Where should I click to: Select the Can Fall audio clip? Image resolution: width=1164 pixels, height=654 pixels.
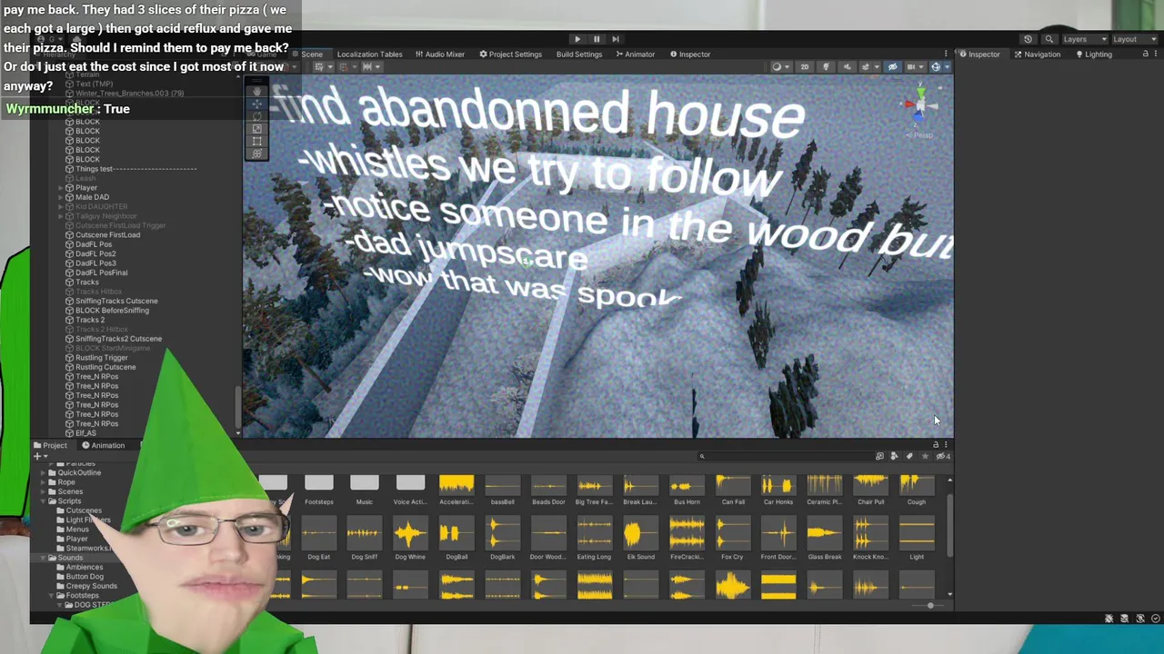[x=733, y=490]
